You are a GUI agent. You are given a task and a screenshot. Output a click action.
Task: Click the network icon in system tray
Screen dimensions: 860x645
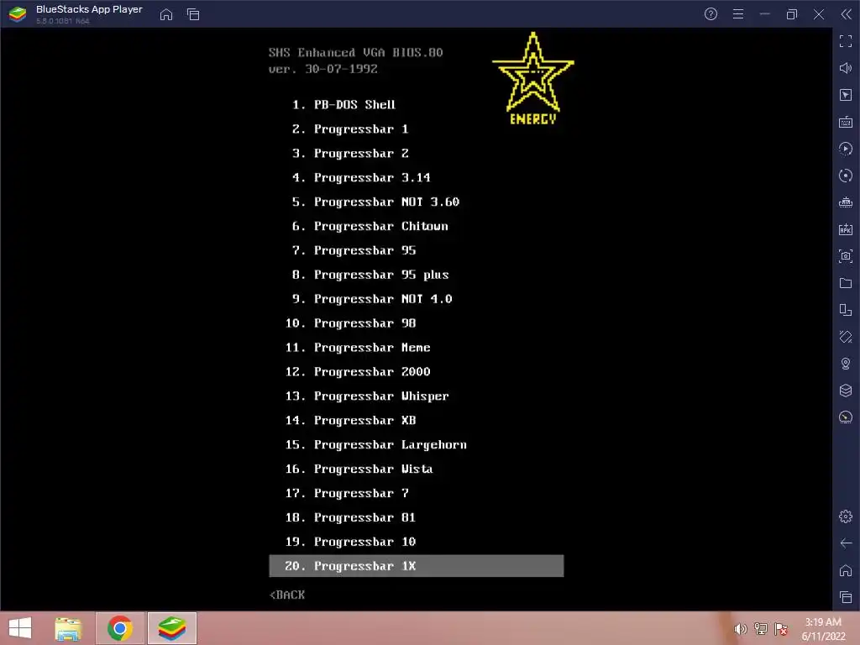tap(761, 628)
